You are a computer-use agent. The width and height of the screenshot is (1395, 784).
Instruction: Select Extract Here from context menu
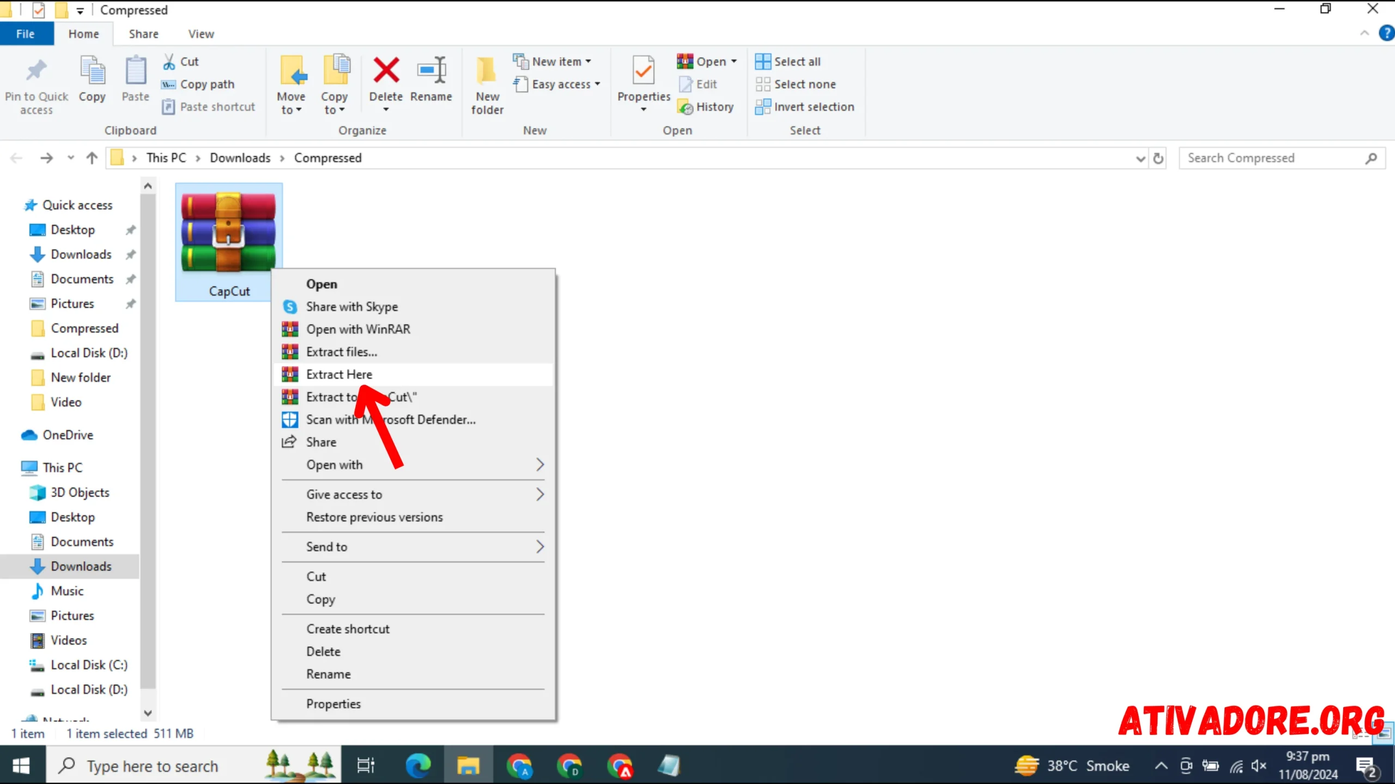pyautogui.click(x=339, y=374)
